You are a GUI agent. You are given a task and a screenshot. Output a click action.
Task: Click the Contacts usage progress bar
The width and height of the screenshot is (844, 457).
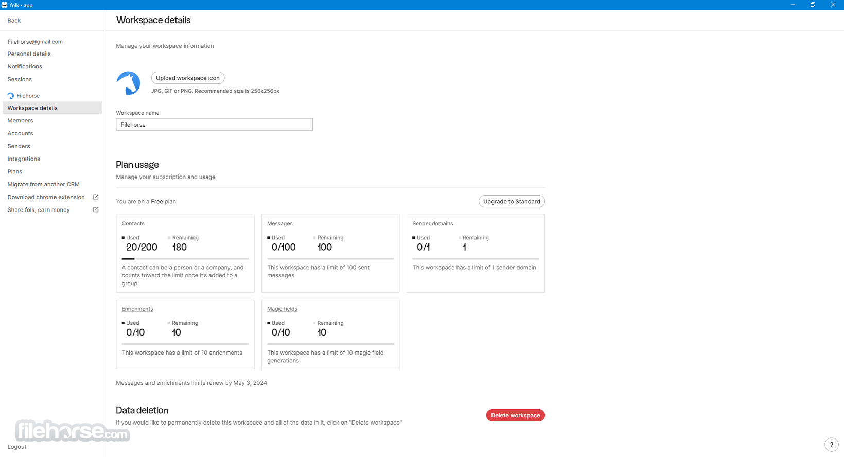tap(185, 259)
